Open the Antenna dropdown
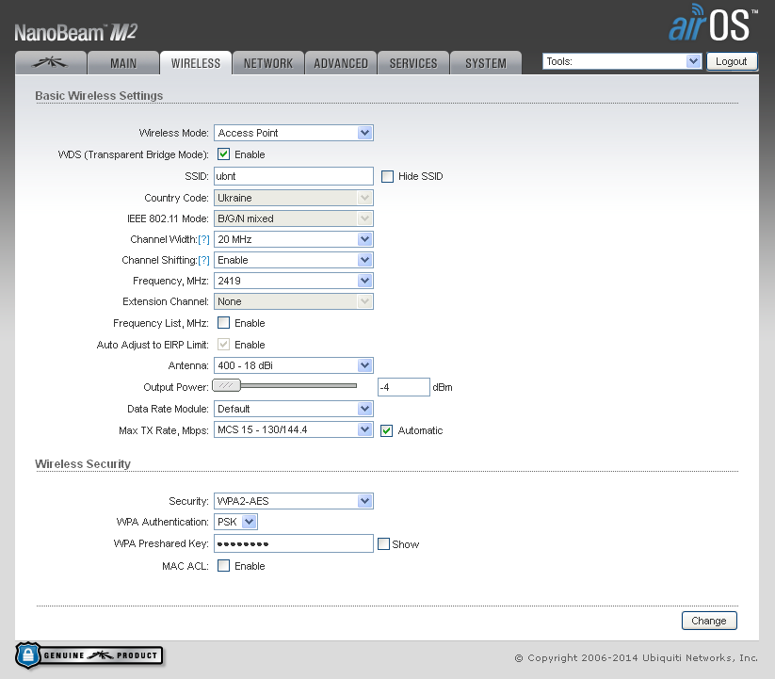 pyautogui.click(x=294, y=365)
